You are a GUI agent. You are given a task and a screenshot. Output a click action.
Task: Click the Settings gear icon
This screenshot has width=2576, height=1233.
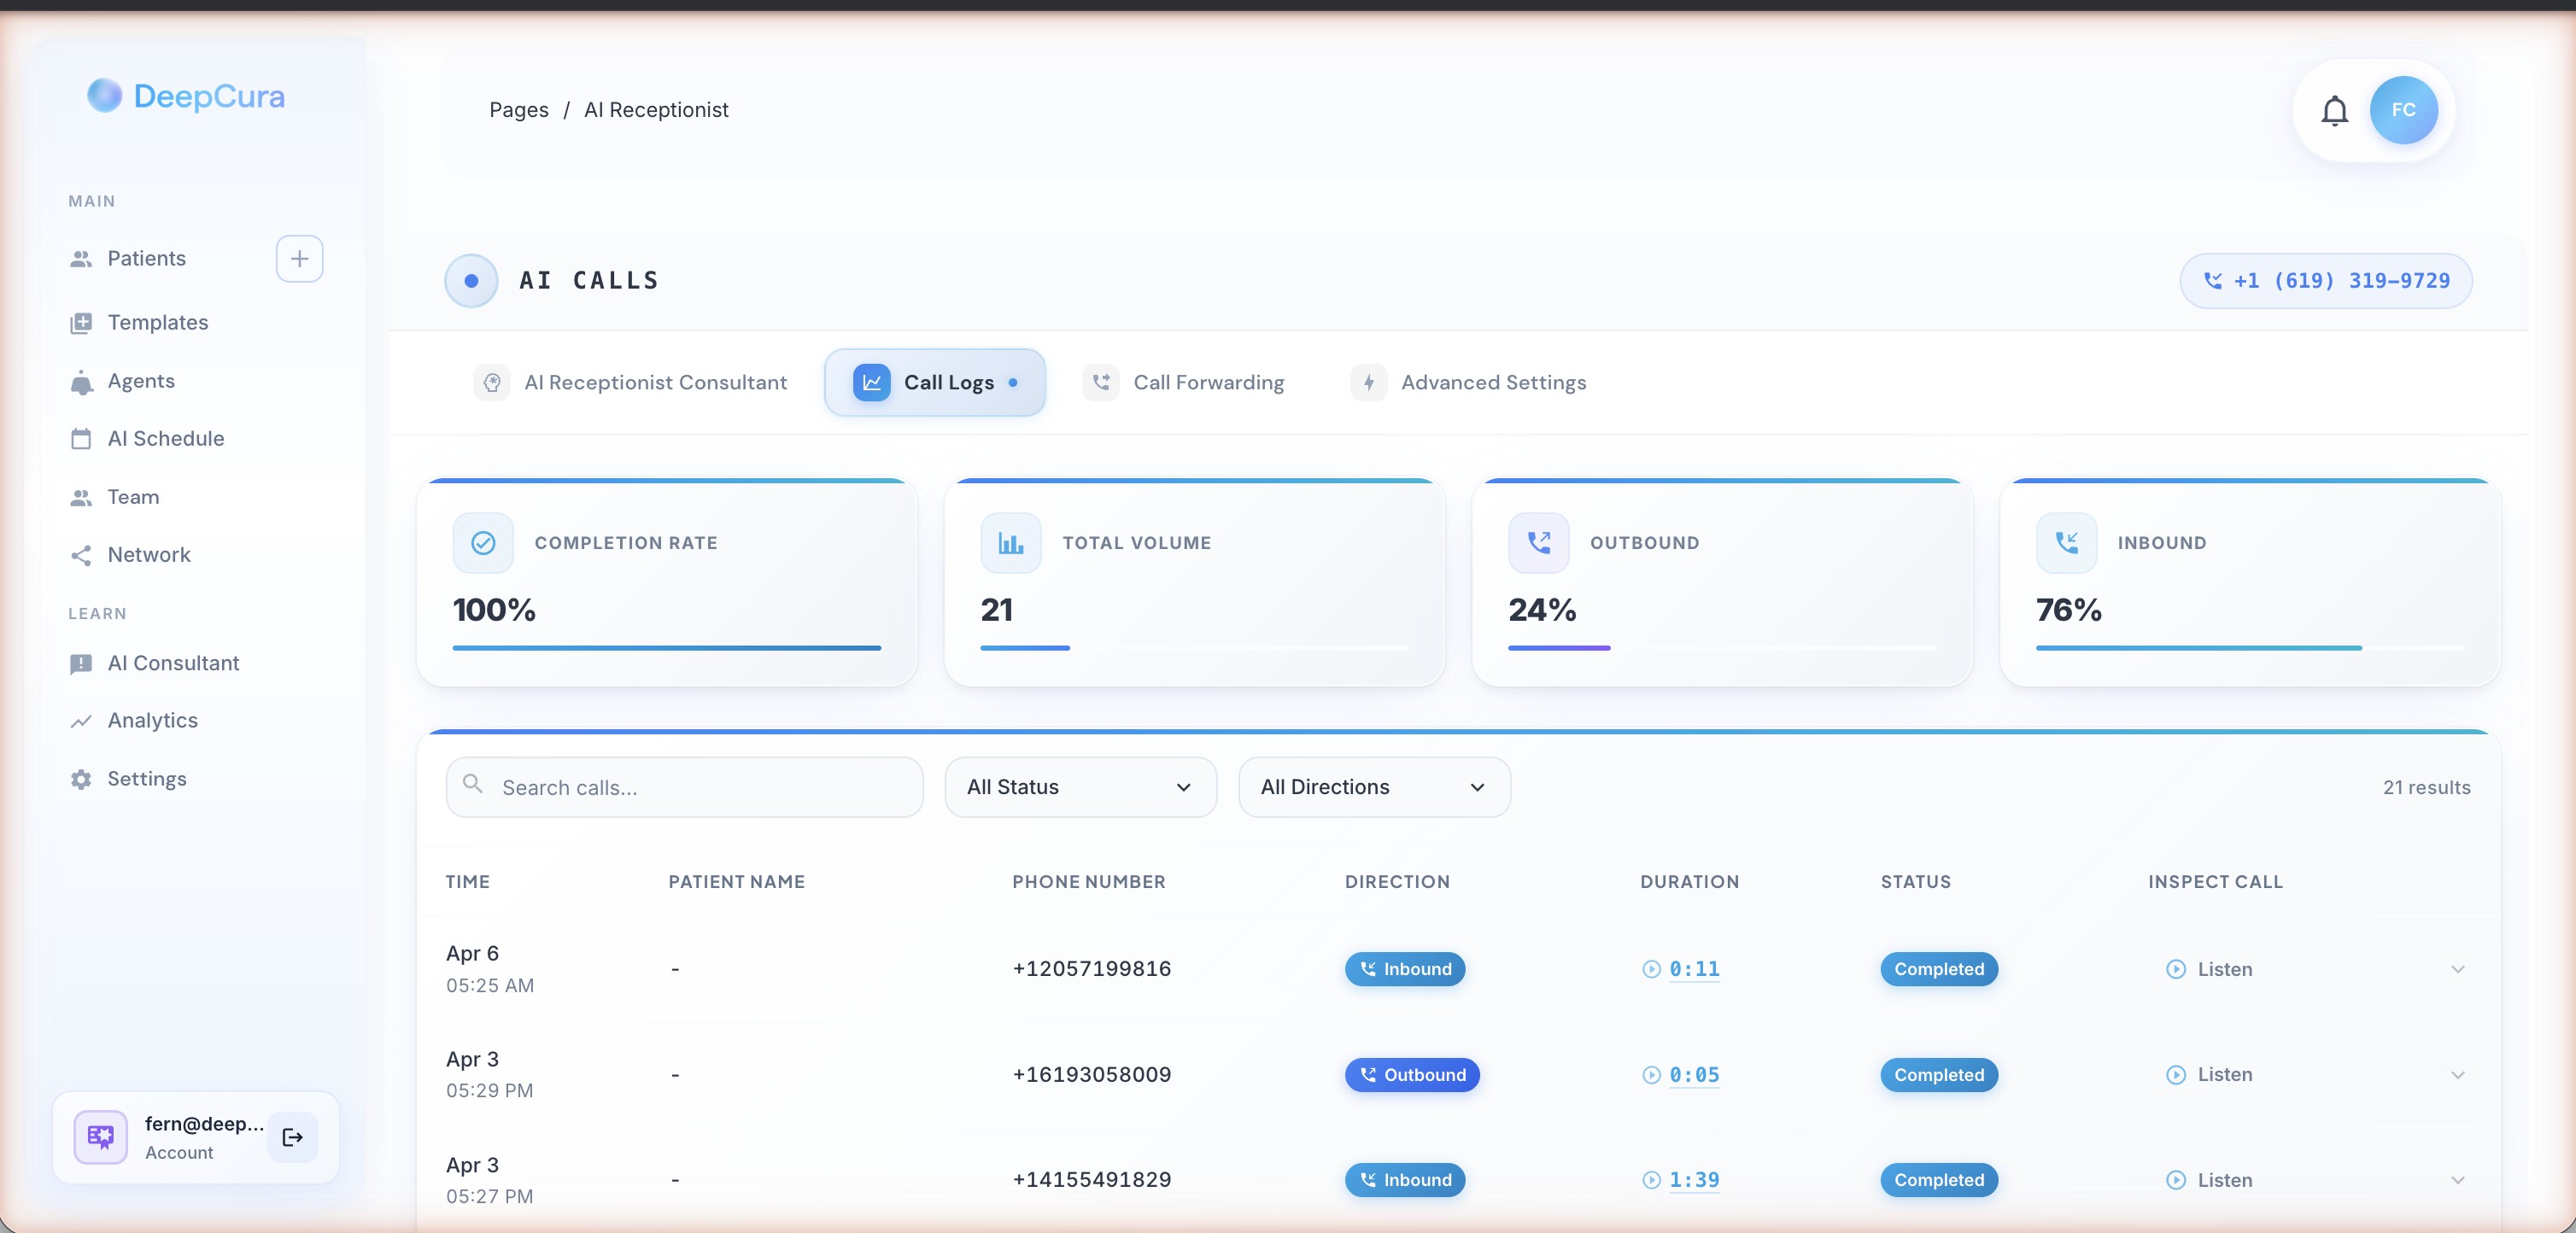click(x=81, y=779)
